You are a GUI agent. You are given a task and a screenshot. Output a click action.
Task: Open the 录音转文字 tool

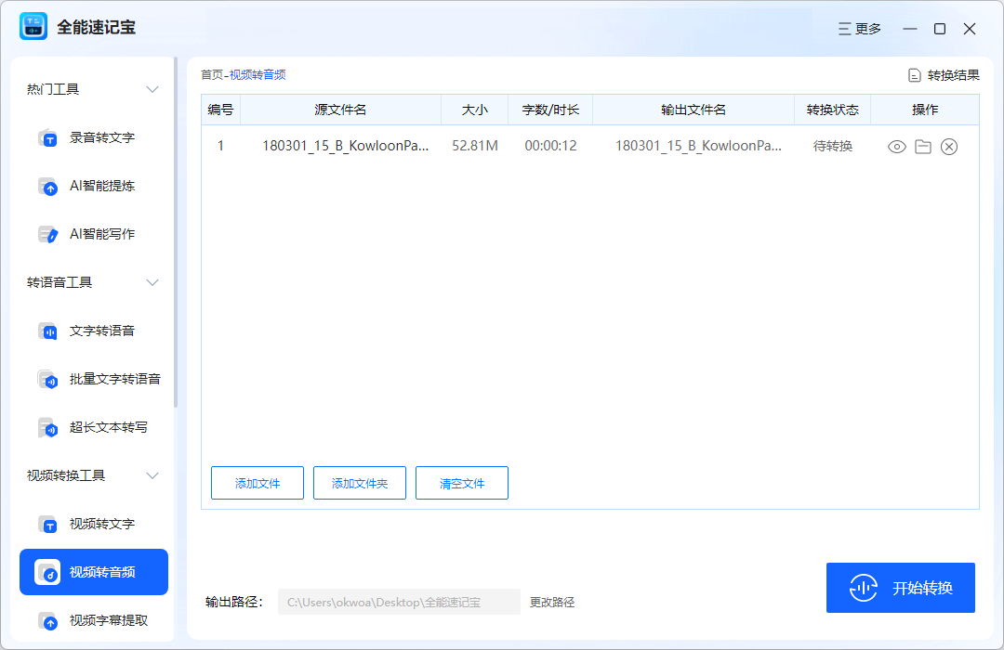(101, 137)
